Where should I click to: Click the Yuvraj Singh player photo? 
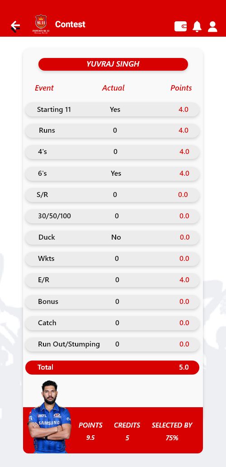click(49, 416)
